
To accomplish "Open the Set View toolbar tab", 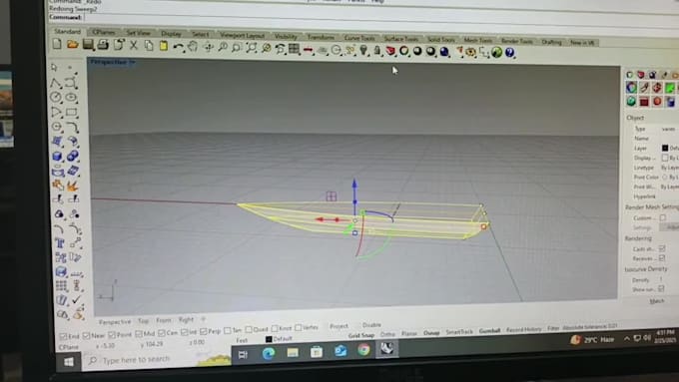I will [139, 33].
